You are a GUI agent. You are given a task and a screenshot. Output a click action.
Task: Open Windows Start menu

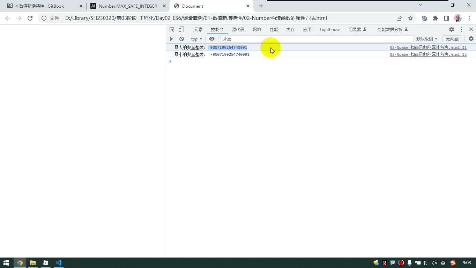6,263
